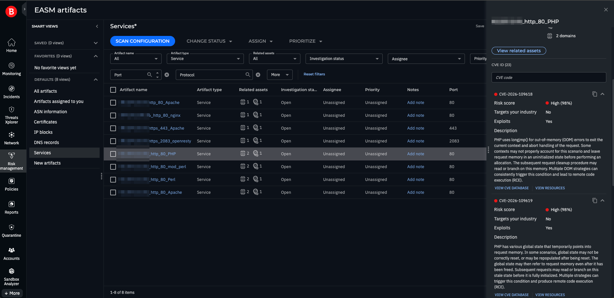This screenshot has height=298, width=614.
Task: Open Quarantine section
Action: [12, 231]
